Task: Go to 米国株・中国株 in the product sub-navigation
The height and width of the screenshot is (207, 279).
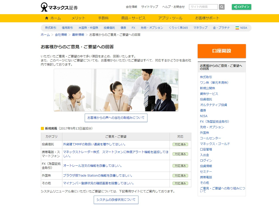Action: 88,28
